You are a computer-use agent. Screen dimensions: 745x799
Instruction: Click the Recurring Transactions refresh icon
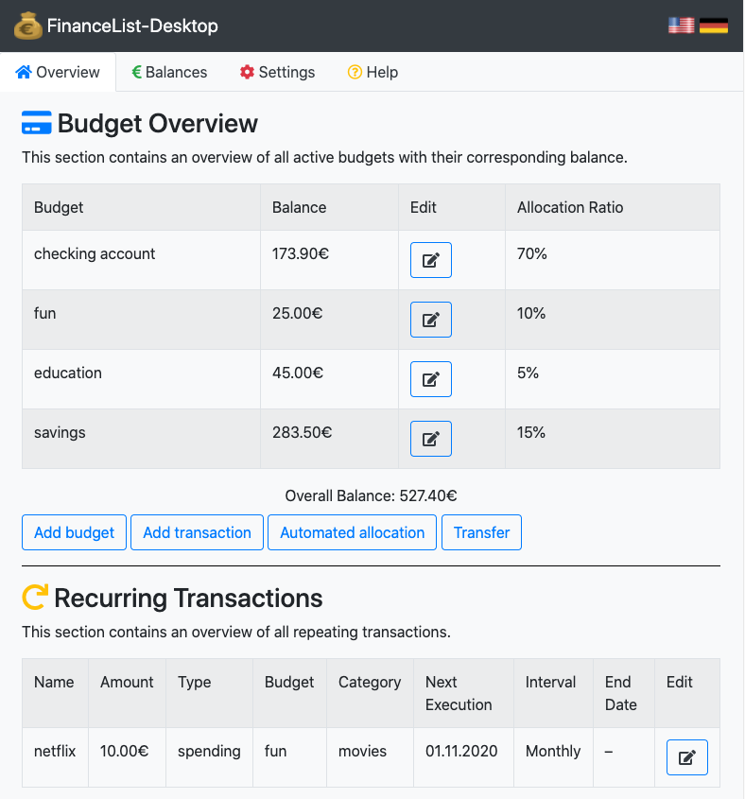[34, 598]
